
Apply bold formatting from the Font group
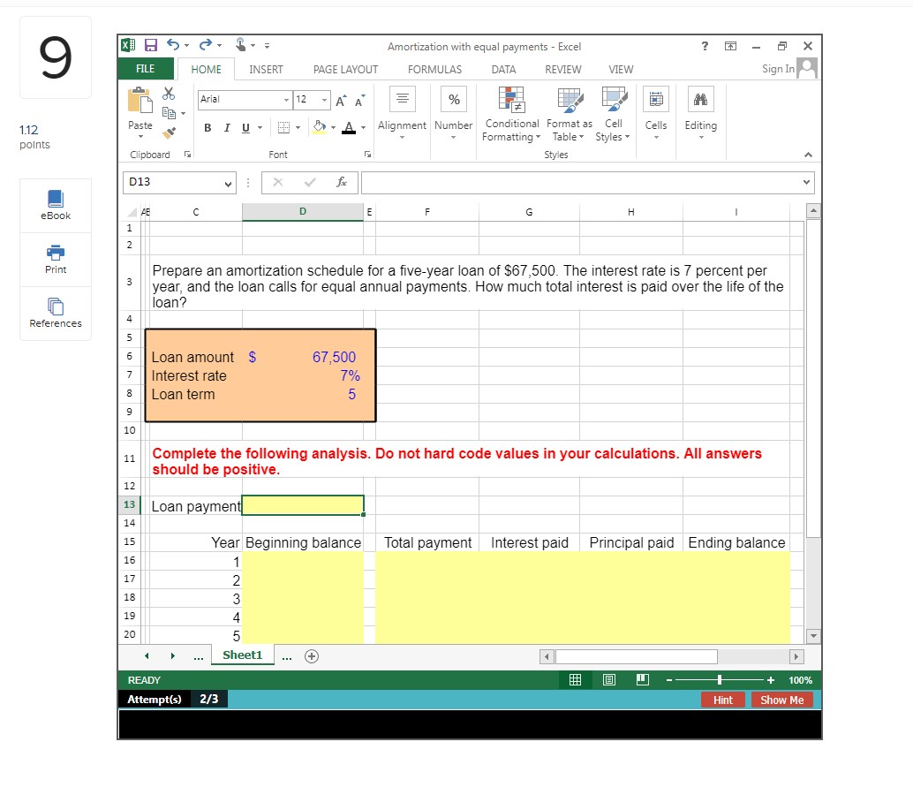207,127
